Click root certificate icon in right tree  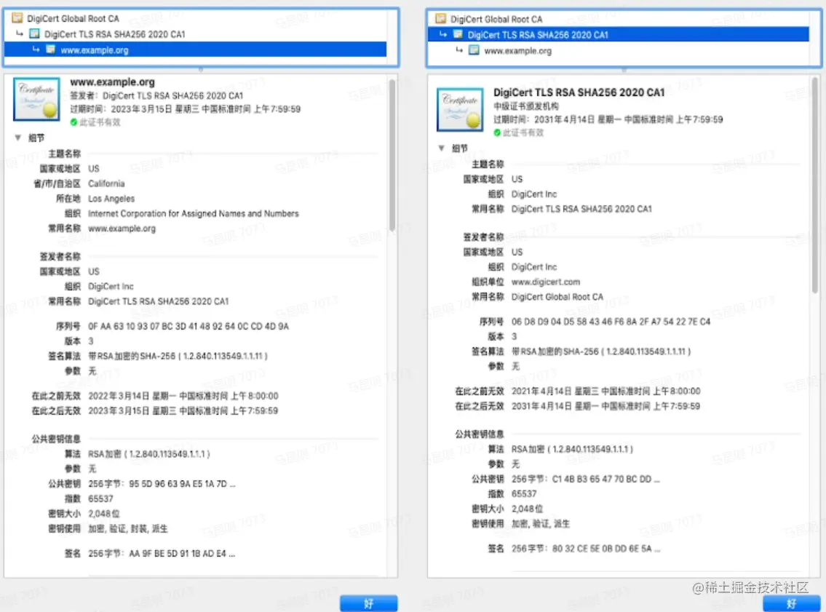click(440, 20)
